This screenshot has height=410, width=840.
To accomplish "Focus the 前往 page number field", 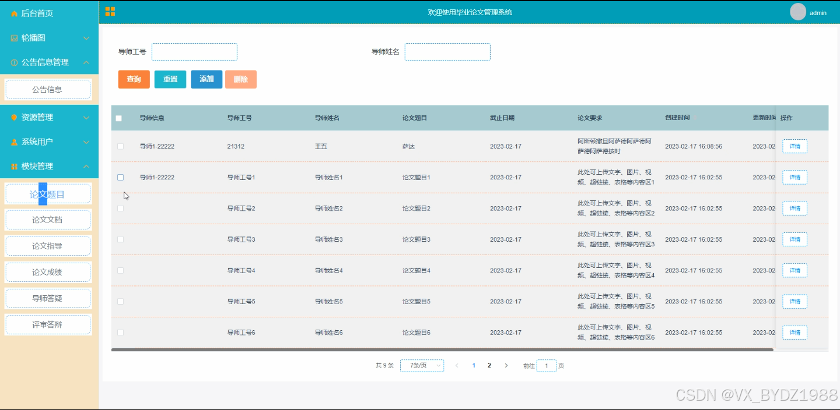I will 547,366.
